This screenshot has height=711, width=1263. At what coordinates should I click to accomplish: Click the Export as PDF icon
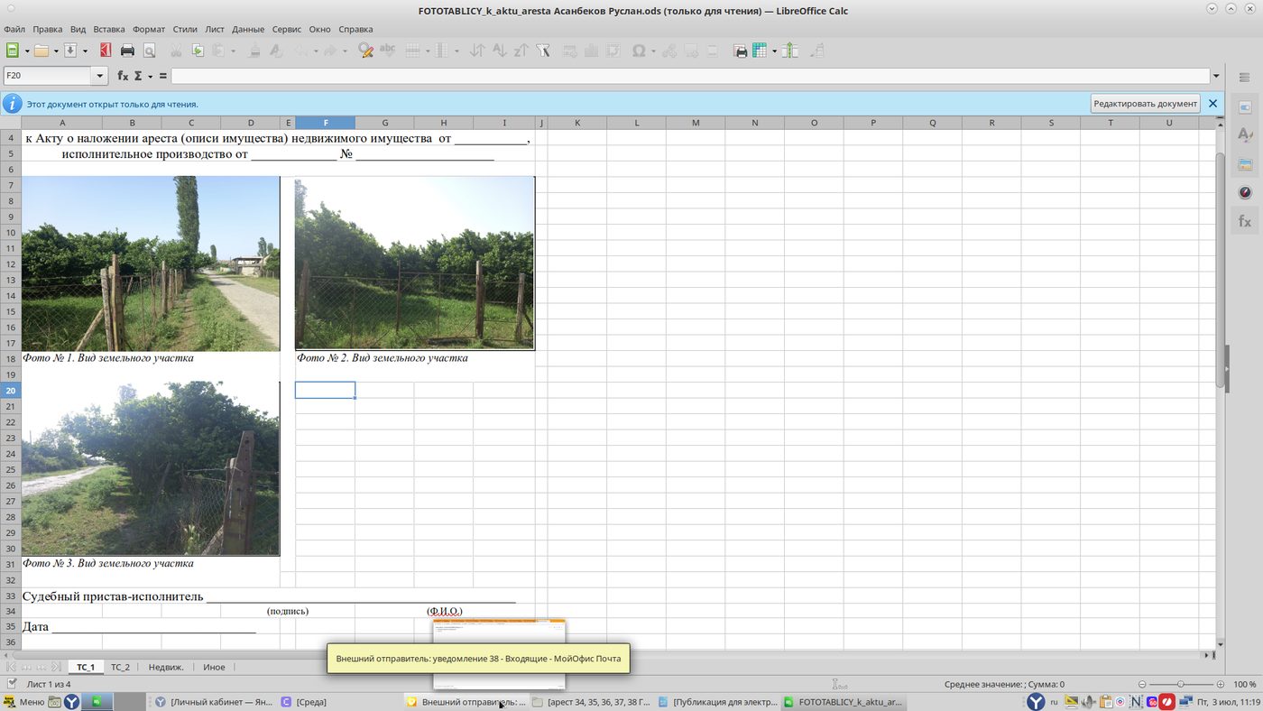[x=106, y=51]
